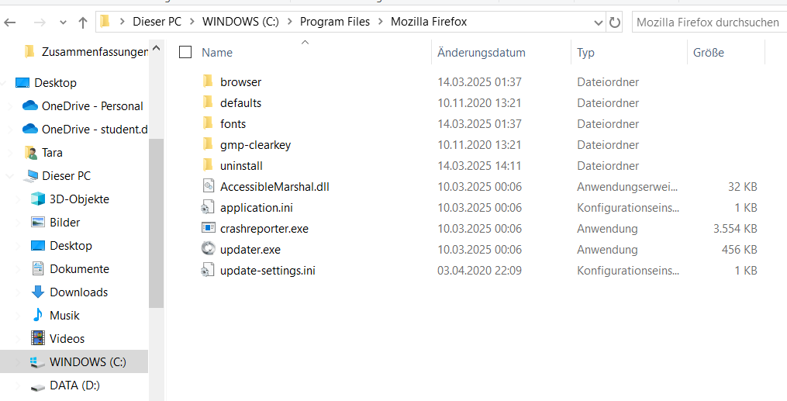Click the application.ini file icon

tap(208, 208)
